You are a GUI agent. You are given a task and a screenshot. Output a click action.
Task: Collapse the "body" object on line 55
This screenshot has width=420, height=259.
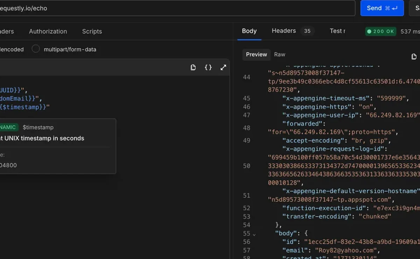pos(254,234)
